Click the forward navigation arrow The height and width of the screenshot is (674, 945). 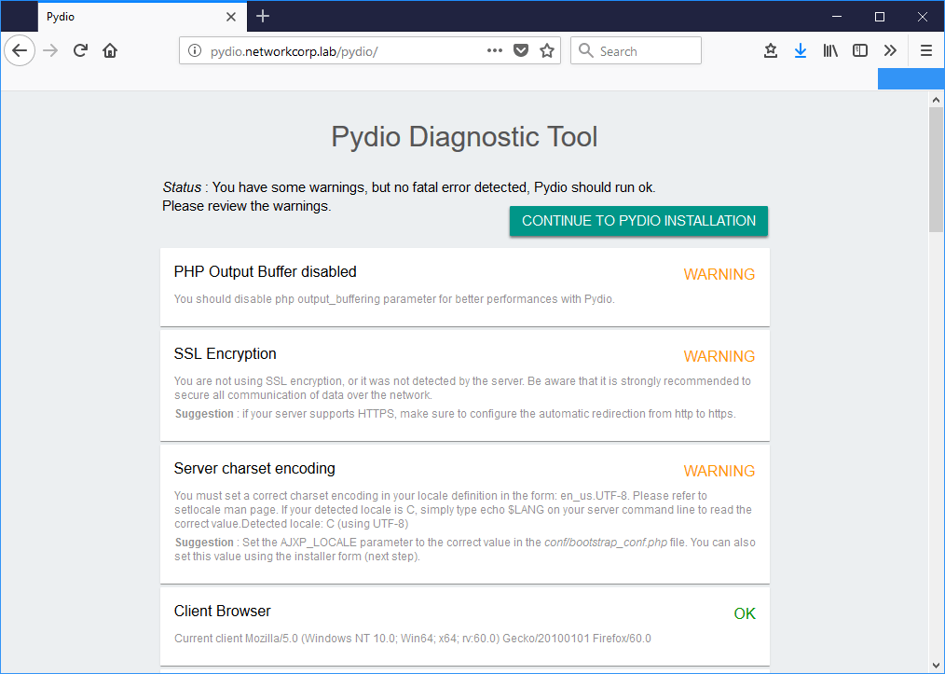[50, 50]
